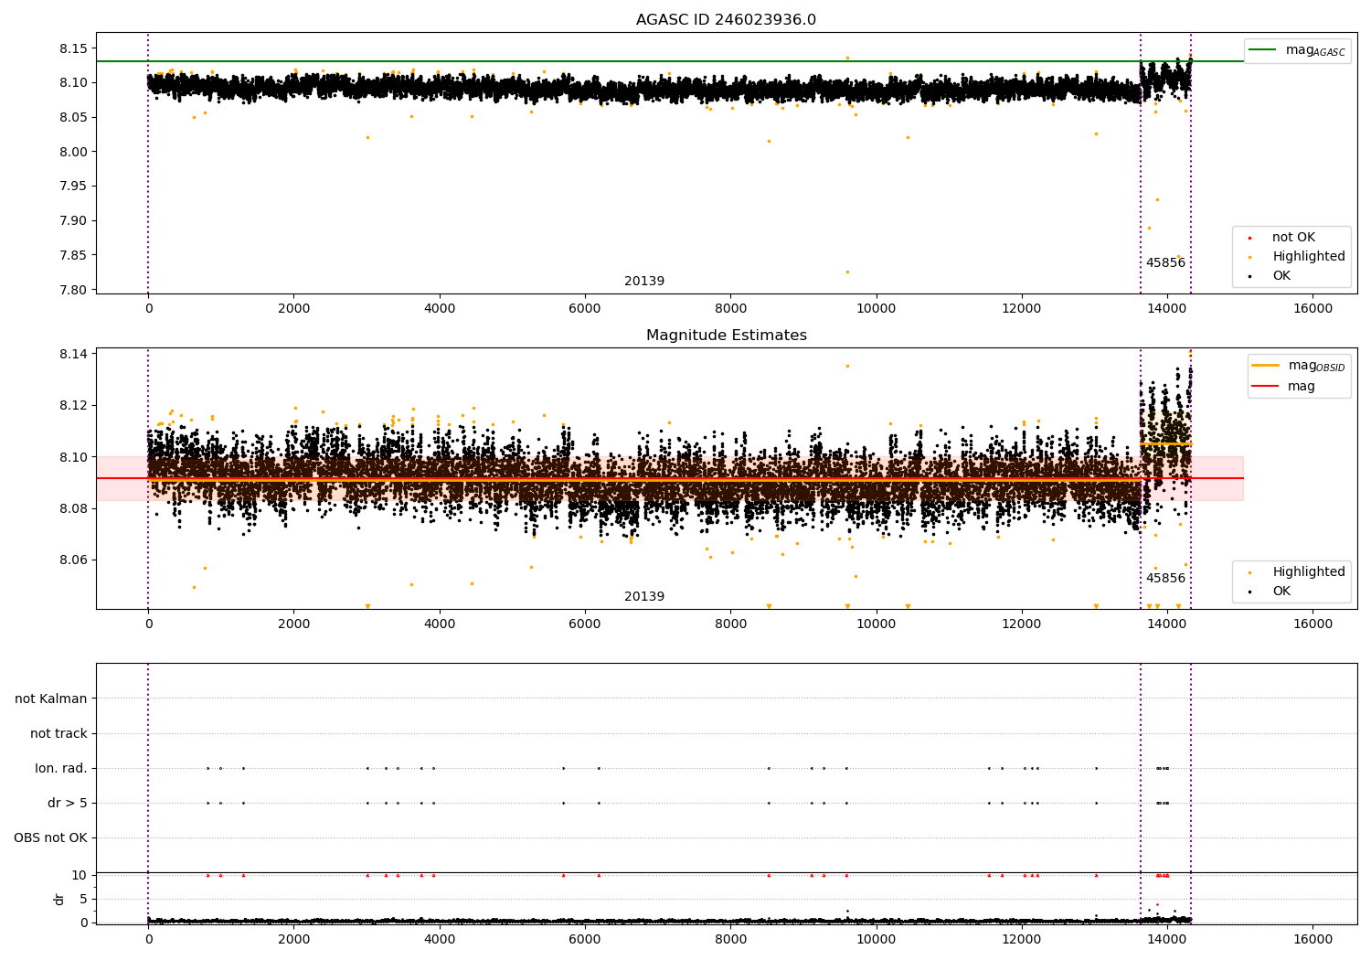Click the "not Kalman" row label
The width and height of the screenshot is (1371, 960).
pos(51,699)
